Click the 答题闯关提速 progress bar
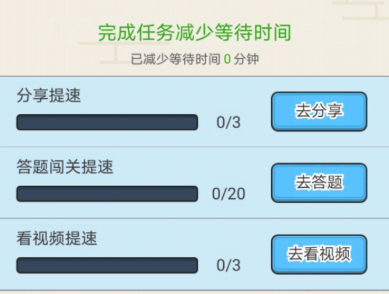The image size is (389, 294). pos(107,194)
